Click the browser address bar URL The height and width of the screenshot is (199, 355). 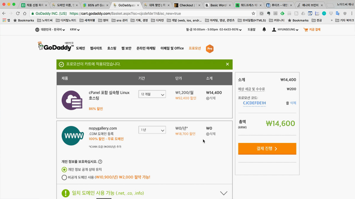click(x=125, y=14)
